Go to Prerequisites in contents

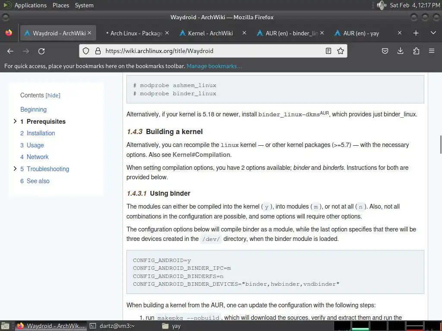pos(43,122)
